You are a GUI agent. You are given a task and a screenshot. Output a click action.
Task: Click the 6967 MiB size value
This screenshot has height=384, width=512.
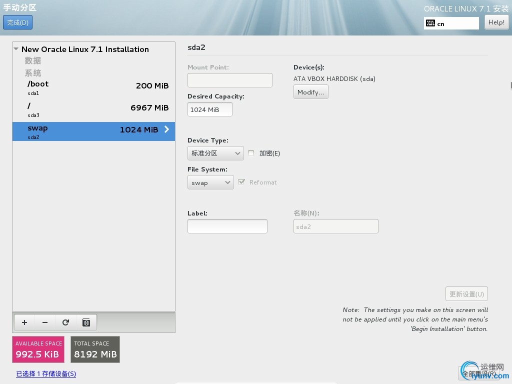click(149, 108)
